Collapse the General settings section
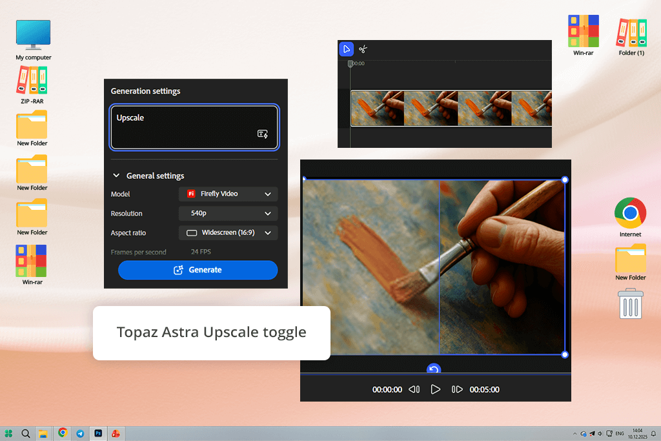This screenshot has width=661, height=441. tap(116, 176)
